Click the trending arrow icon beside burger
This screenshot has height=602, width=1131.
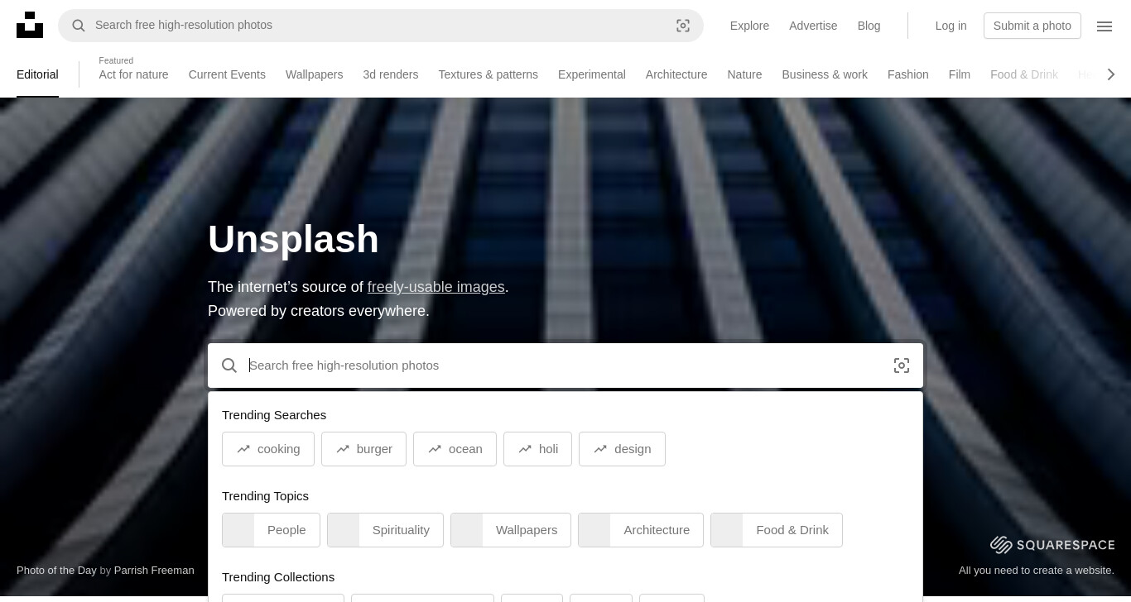343,449
